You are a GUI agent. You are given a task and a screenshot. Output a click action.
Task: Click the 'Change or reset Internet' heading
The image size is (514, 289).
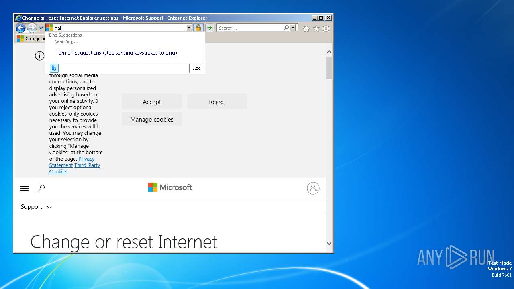click(124, 242)
